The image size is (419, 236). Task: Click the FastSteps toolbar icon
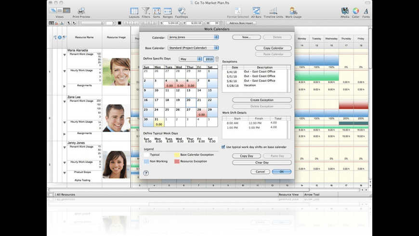tap(182, 11)
